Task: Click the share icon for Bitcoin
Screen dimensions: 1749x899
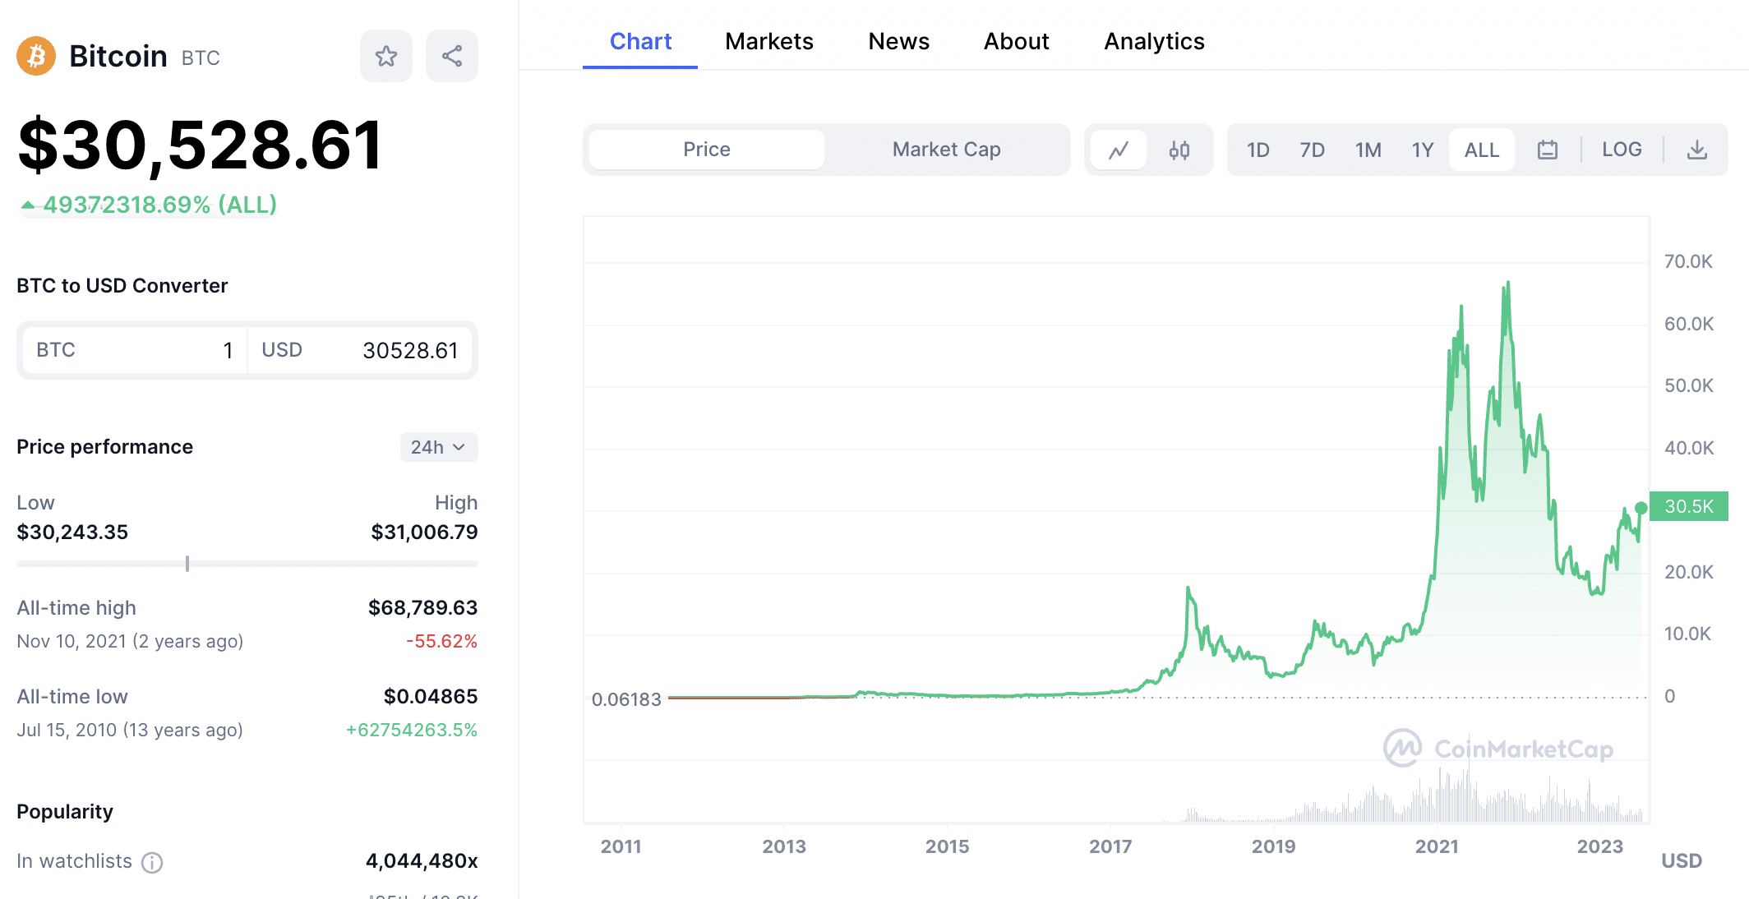Action: pos(453,50)
